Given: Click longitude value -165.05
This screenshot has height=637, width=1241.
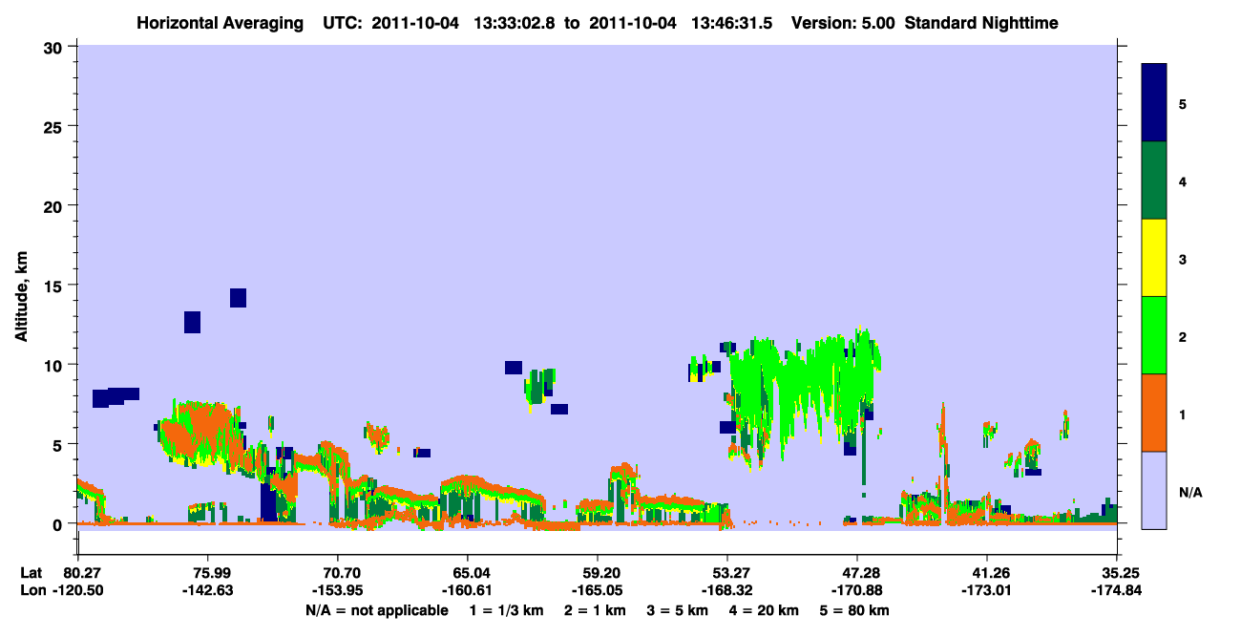Looking at the screenshot, I should tap(597, 591).
